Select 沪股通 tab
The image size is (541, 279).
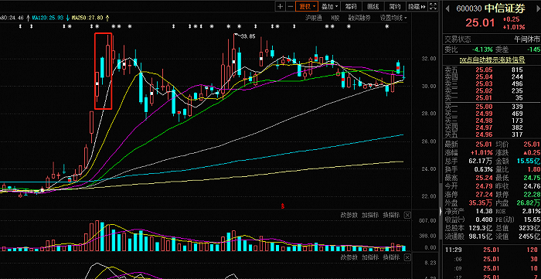[x=314, y=18]
